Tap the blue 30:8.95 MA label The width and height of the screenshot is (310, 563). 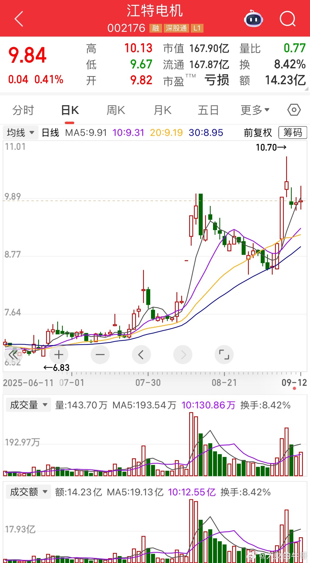click(x=206, y=133)
